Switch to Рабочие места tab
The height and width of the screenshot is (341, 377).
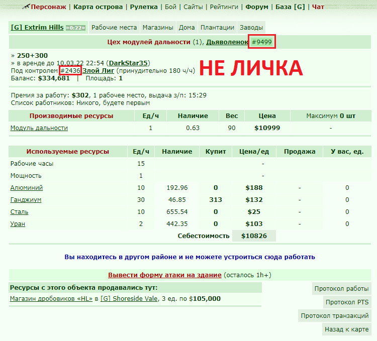[114, 28]
